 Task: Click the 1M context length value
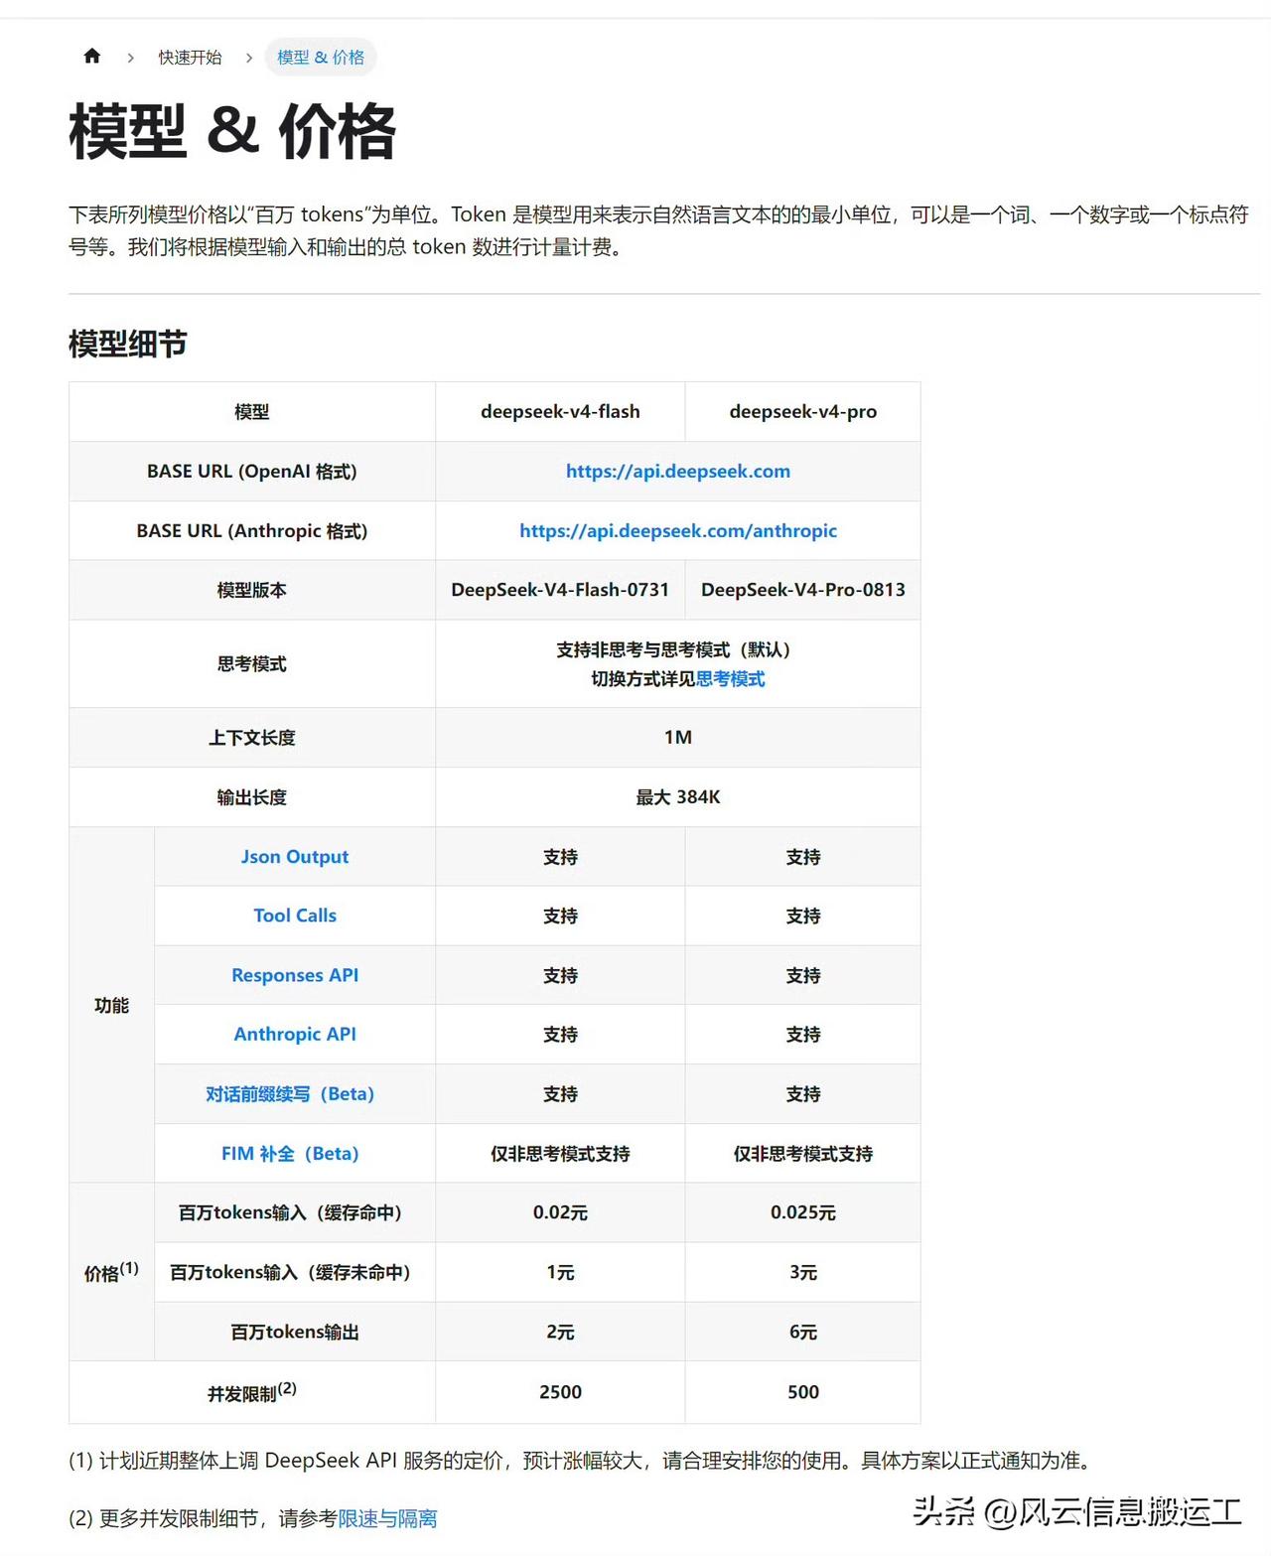(678, 737)
